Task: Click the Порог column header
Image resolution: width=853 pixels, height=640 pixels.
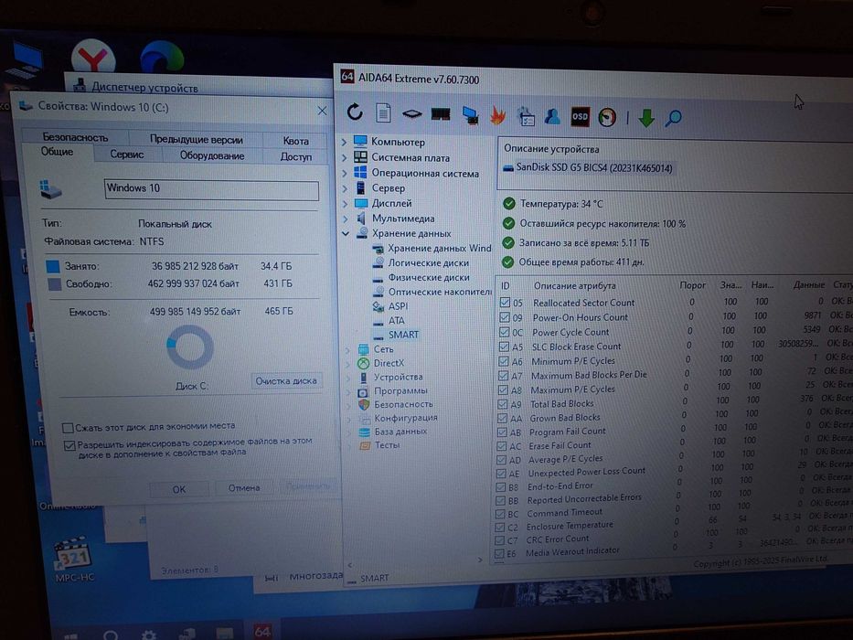Action: click(x=692, y=285)
